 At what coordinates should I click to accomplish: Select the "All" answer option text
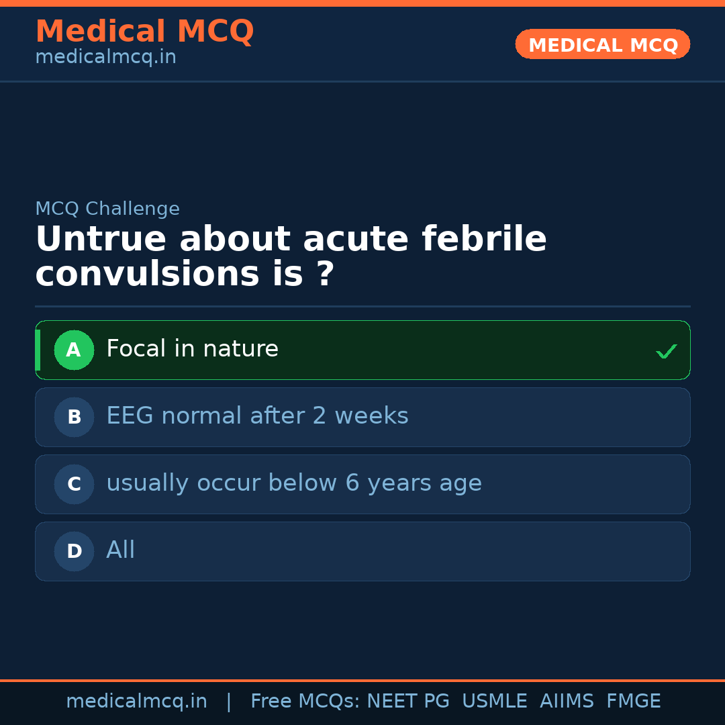[121, 550]
